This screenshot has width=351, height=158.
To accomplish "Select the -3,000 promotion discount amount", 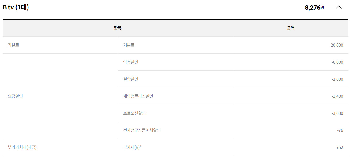I will pos(337,113).
